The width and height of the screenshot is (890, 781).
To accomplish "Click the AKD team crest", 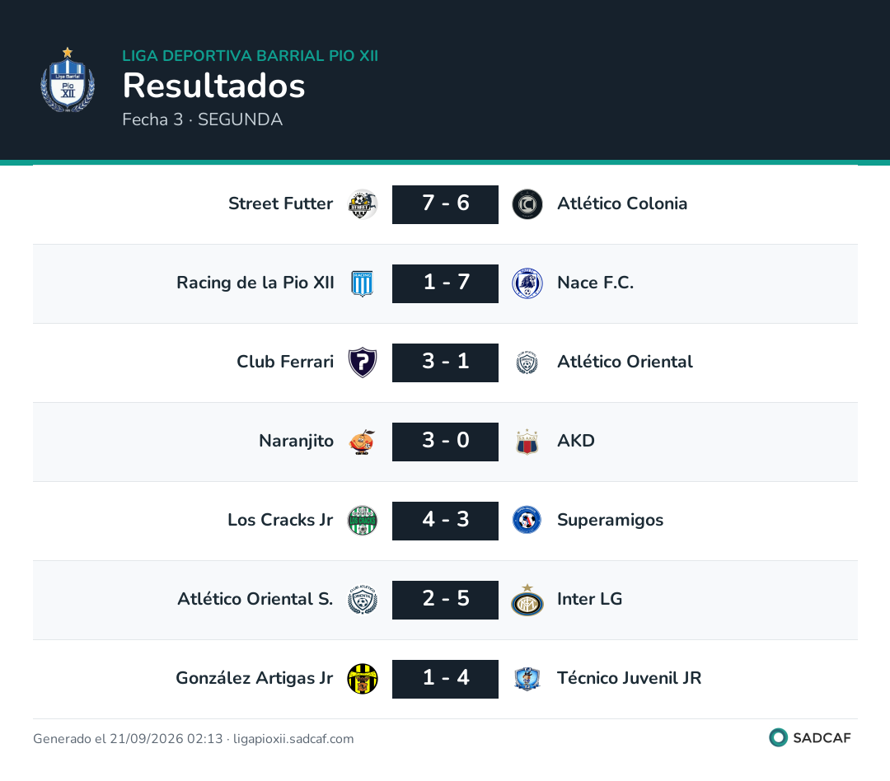I will tap(527, 442).
